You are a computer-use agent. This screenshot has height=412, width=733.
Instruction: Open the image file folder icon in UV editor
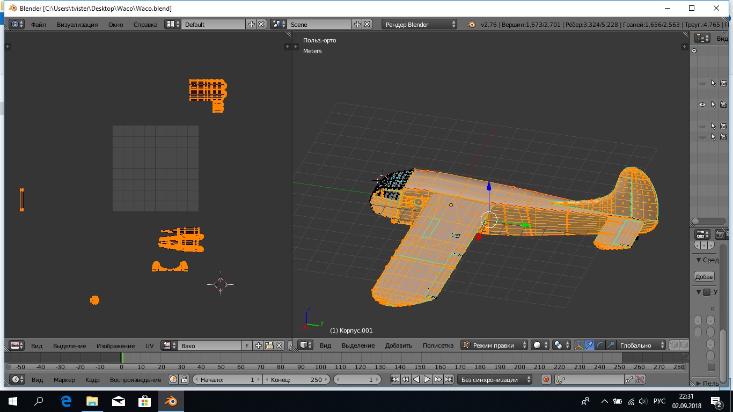[269, 346]
